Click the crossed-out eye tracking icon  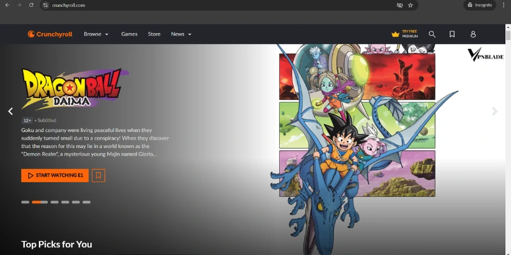click(x=400, y=5)
